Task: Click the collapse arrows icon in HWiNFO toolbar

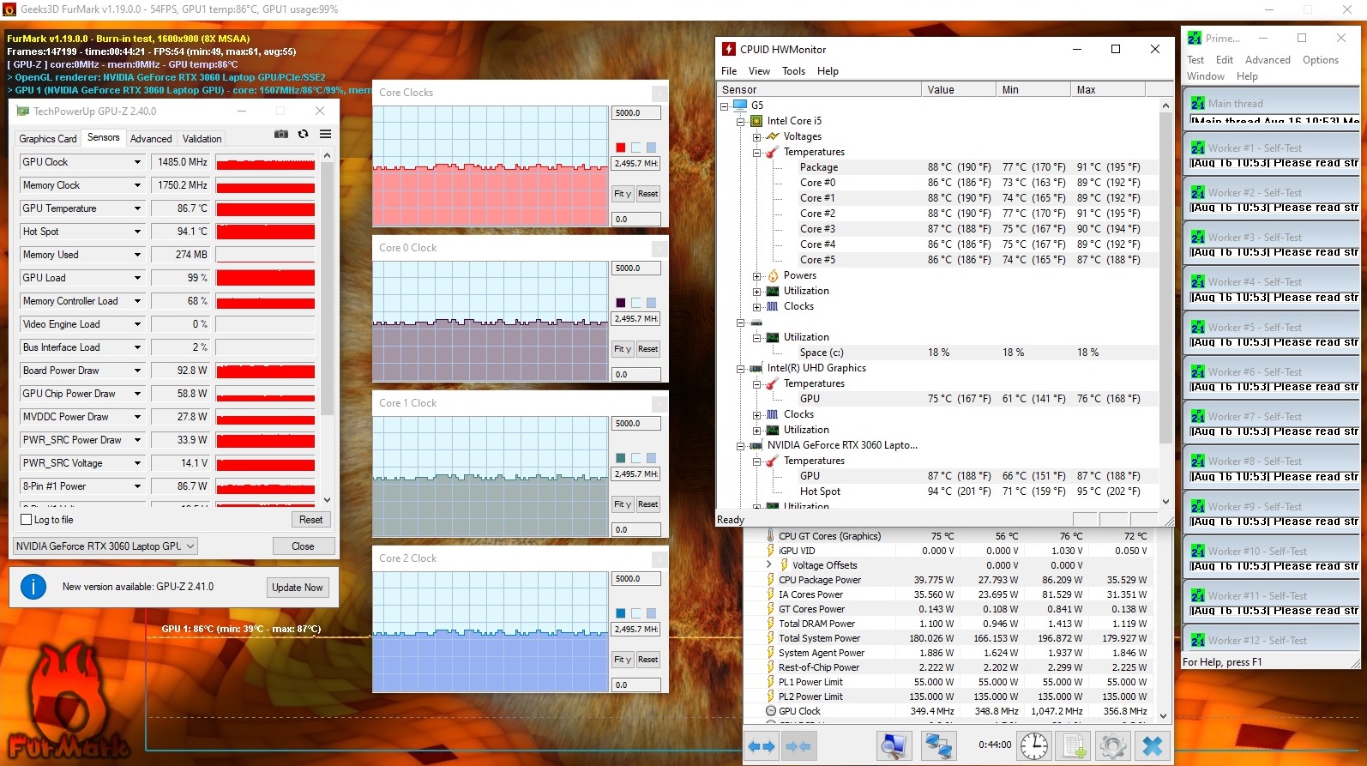Action: coord(798,747)
